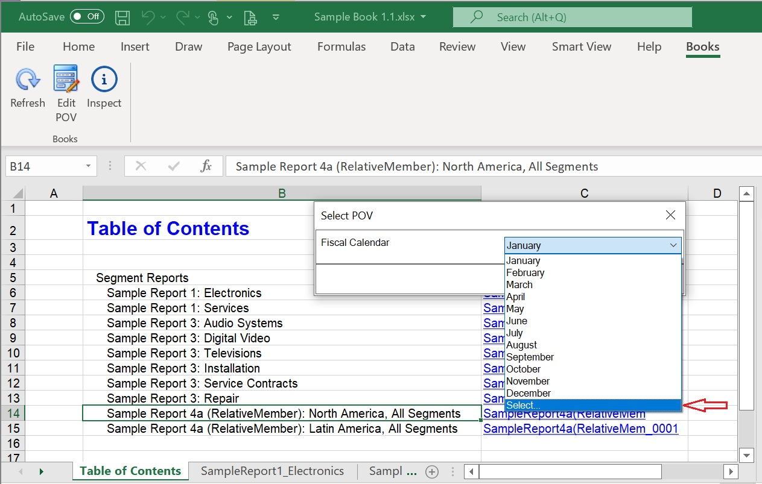This screenshot has width=762, height=484.
Task: Click the Redo arrow icon
Action: click(x=183, y=17)
